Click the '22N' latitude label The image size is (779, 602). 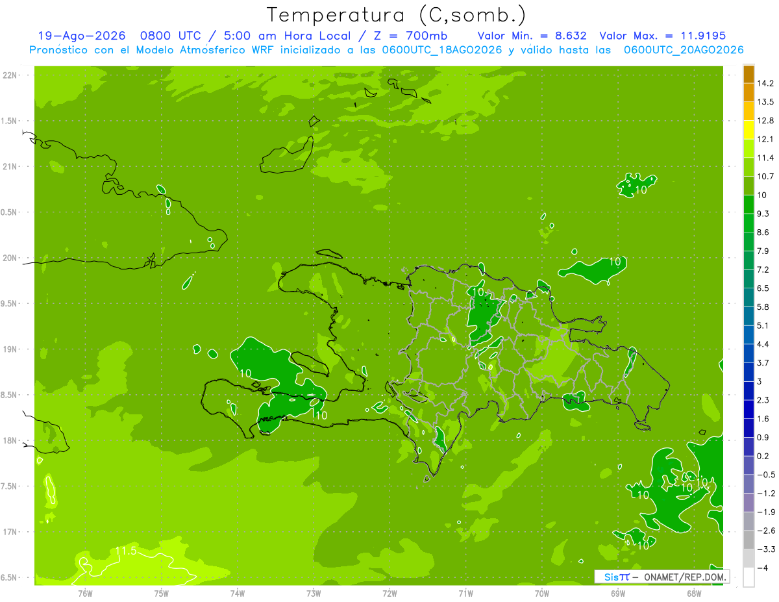(x=10, y=75)
